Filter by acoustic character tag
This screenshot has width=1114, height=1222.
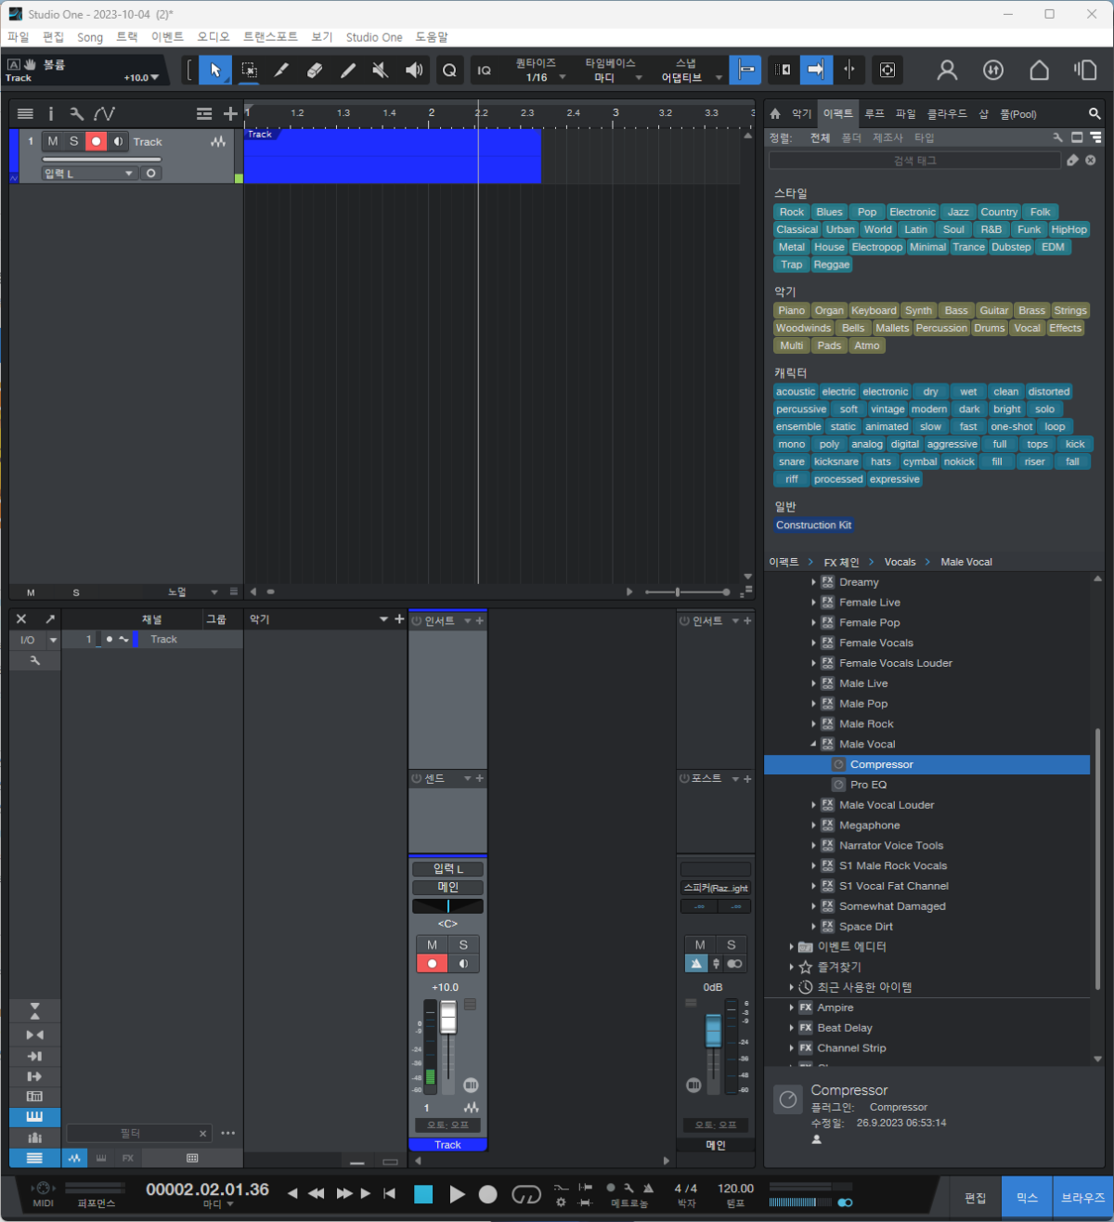pos(796,392)
